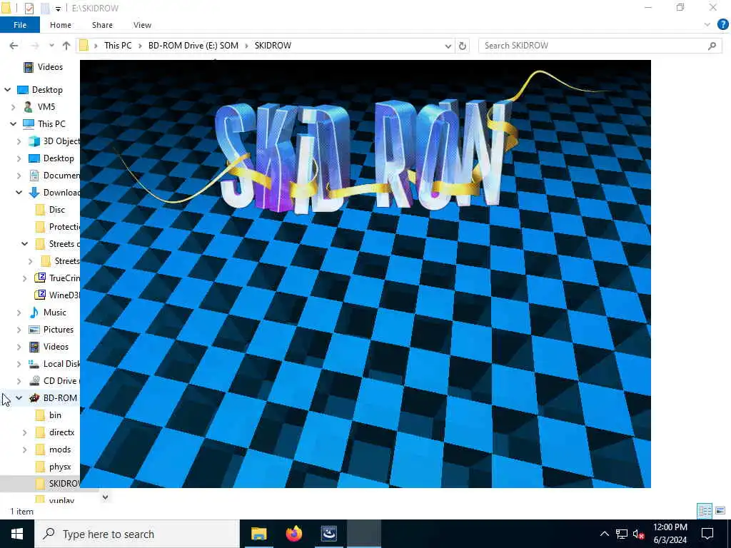Expand the VM5 tree node

(14, 107)
